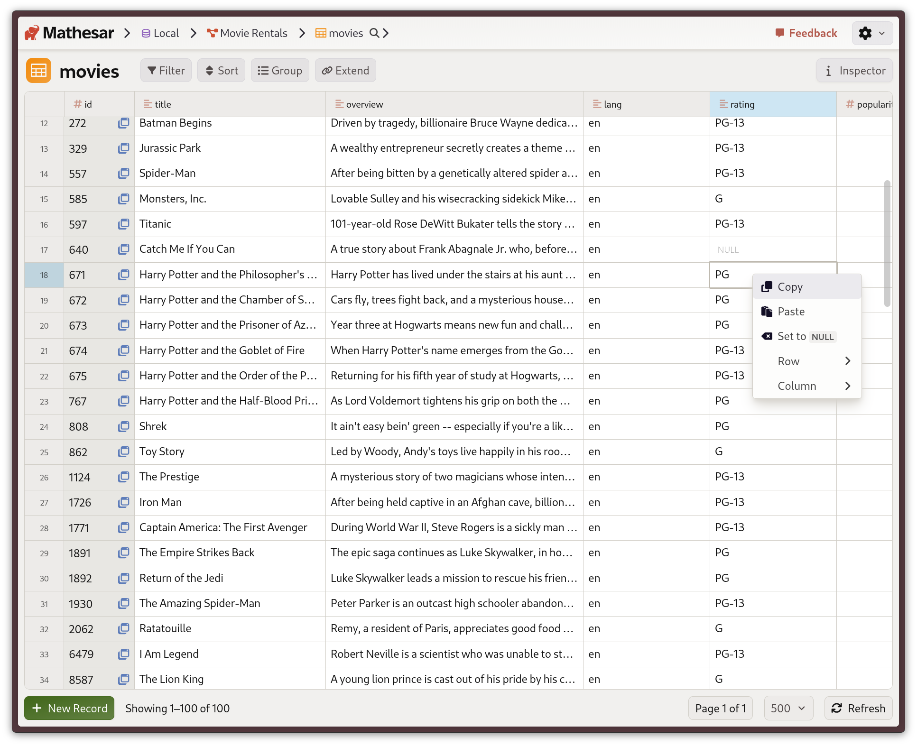Click the Refresh icon

point(837,708)
